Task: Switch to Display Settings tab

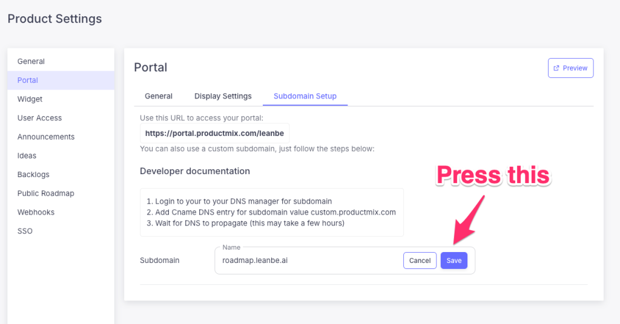Action: pyautogui.click(x=223, y=96)
